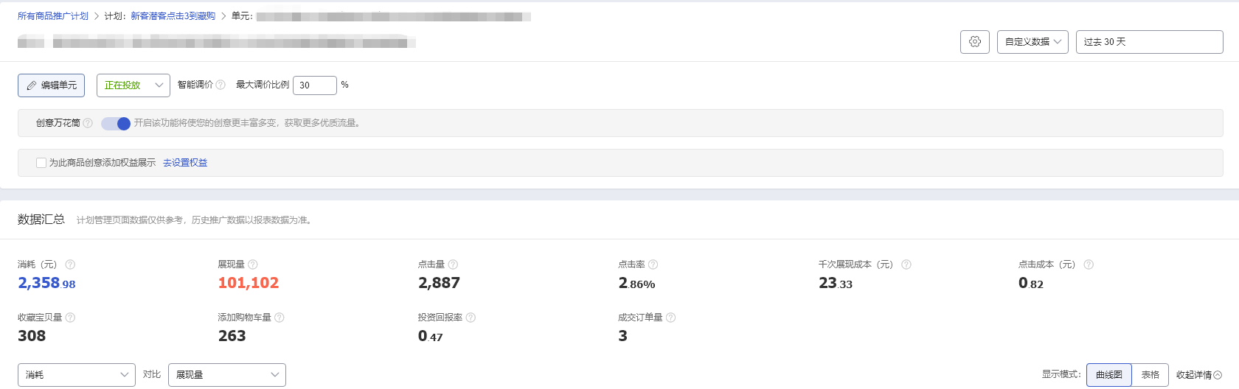Screen dimensions: 1239x389
Task: Click the 最大调价比例 input field
Action: (314, 85)
